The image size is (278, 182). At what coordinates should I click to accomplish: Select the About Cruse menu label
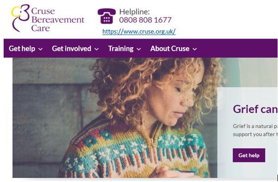click(x=170, y=49)
